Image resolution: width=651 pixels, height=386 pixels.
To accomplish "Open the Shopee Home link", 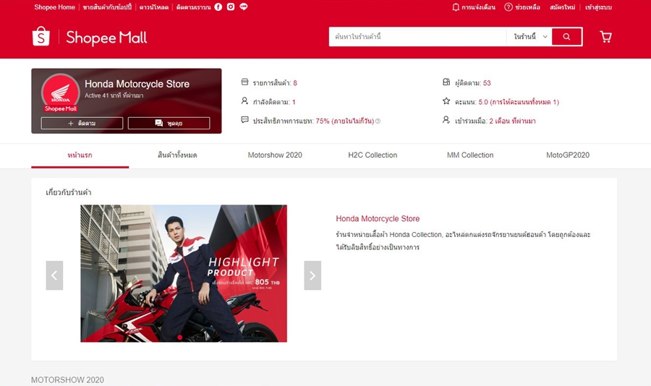I will 55,7.
